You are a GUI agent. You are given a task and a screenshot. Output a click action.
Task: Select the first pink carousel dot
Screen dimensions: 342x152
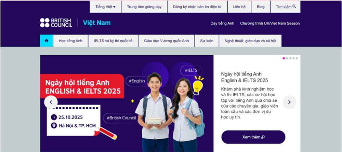(284, 58)
